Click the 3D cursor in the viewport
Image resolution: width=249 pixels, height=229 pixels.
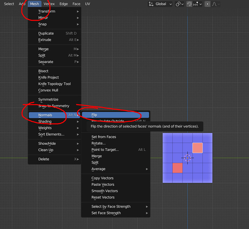(x=187, y=158)
